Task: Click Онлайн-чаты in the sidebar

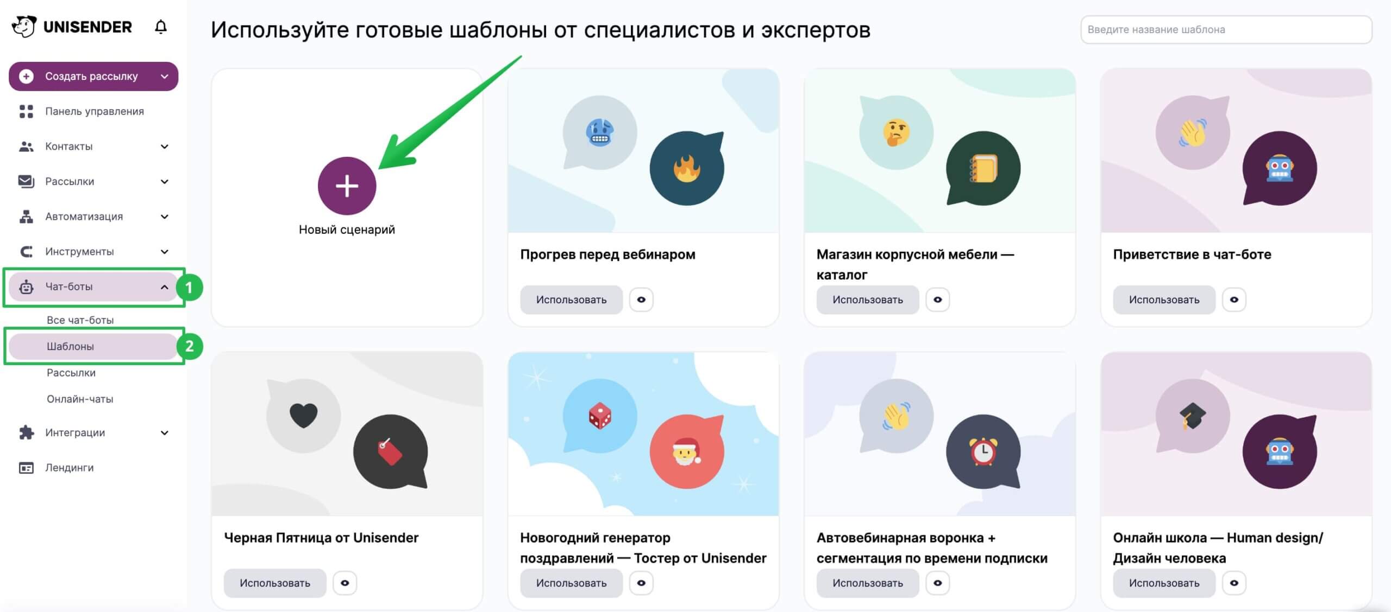Action: (x=79, y=399)
